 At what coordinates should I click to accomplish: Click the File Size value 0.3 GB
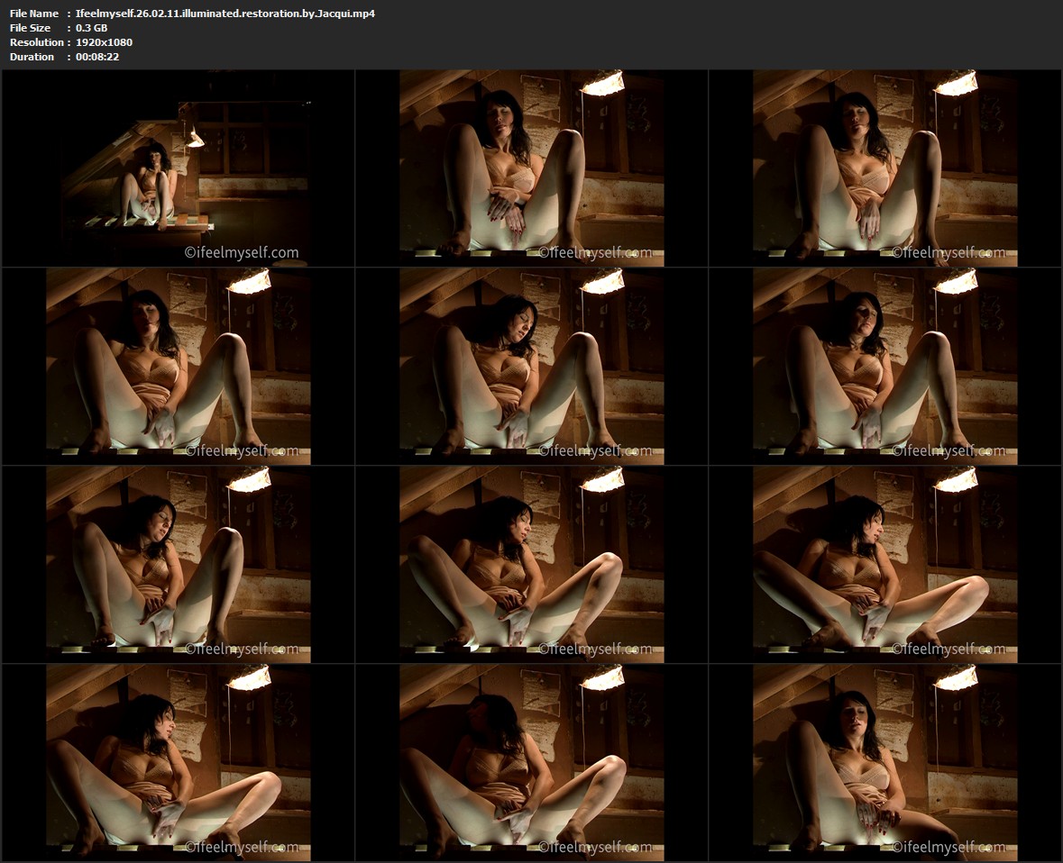pos(91,28)
